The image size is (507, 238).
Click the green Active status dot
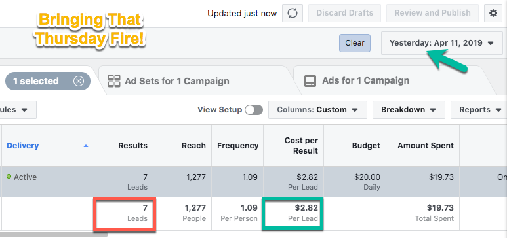pos(9,177)
